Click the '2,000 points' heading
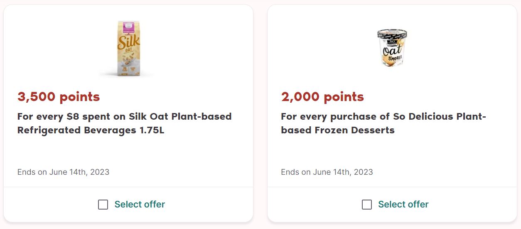This screenshot has width=521, height=229. tap(322, 97)
